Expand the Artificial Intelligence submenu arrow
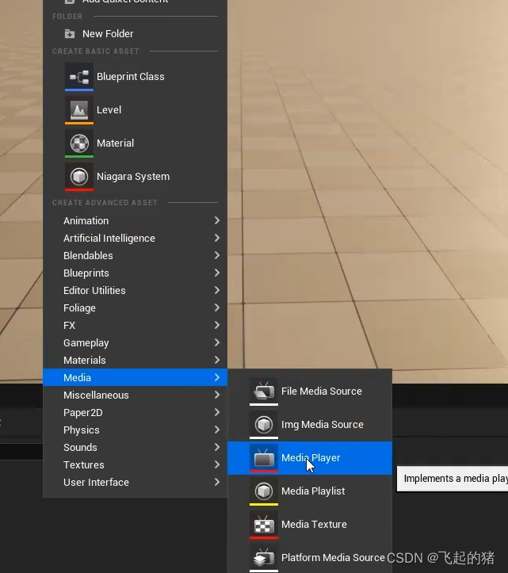This screenshot has width=508, height=573. tap(217, 238)
